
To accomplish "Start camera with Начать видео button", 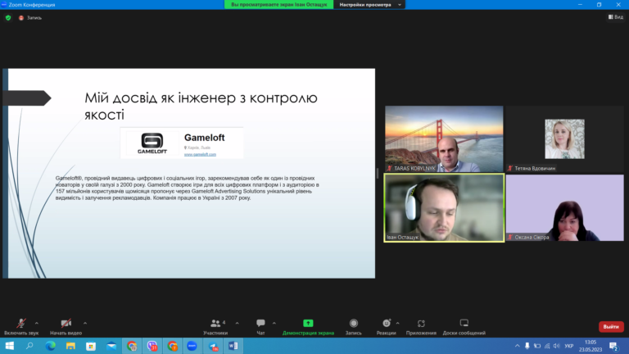I will pos(66,324).
